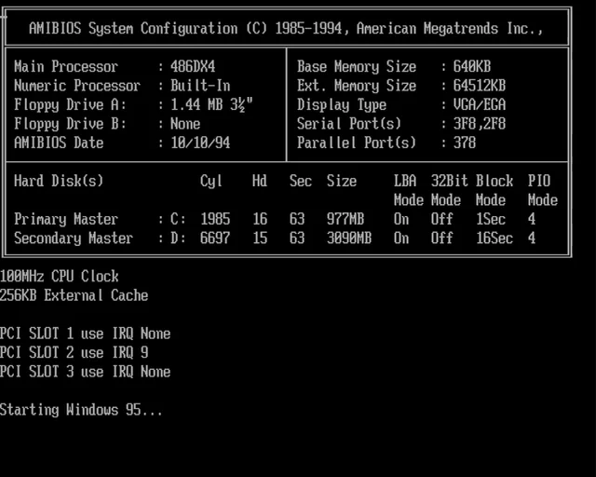Click Secondary Master block mode 16Sec
Viewport: 596px width, 477px height.
494,238
